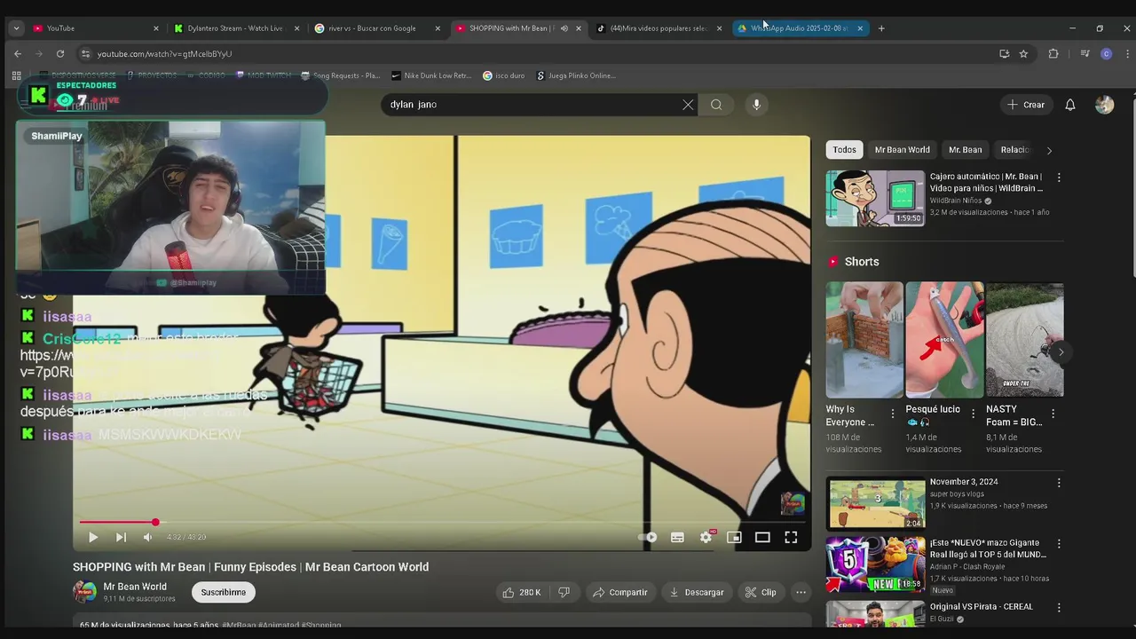Open Song Requests bookmark
The height and width of the screenshot is (639, 1136).
point(341,75)
